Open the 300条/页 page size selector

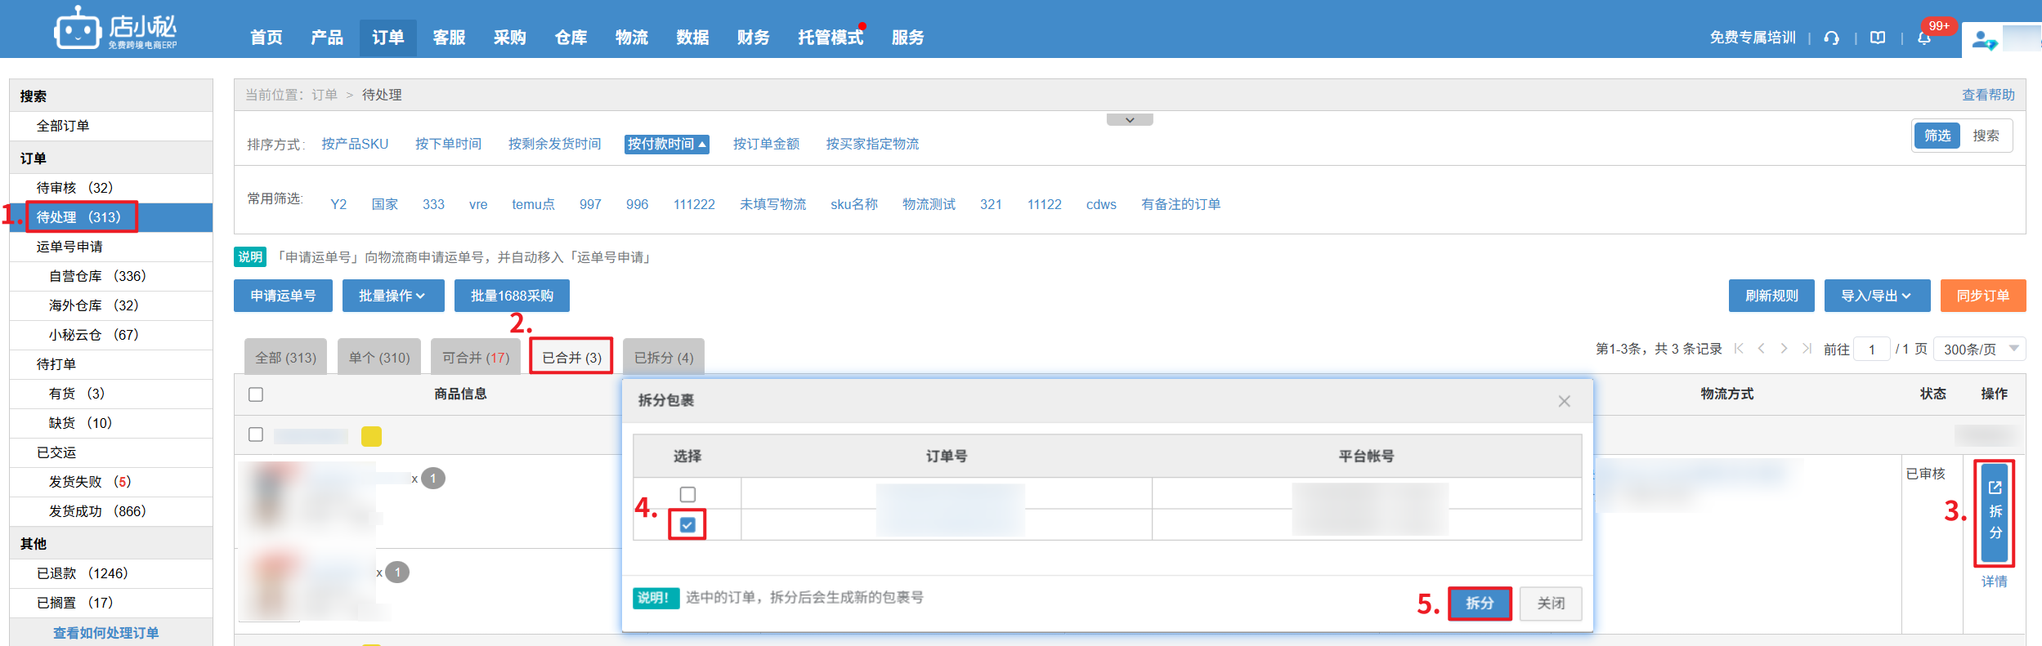(x=1980, y=349)
